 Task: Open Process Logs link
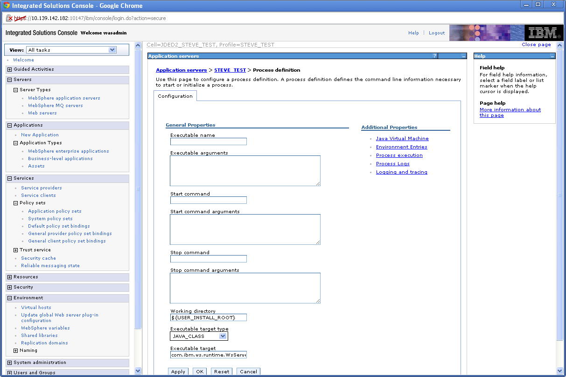click(x=392, y=164)
